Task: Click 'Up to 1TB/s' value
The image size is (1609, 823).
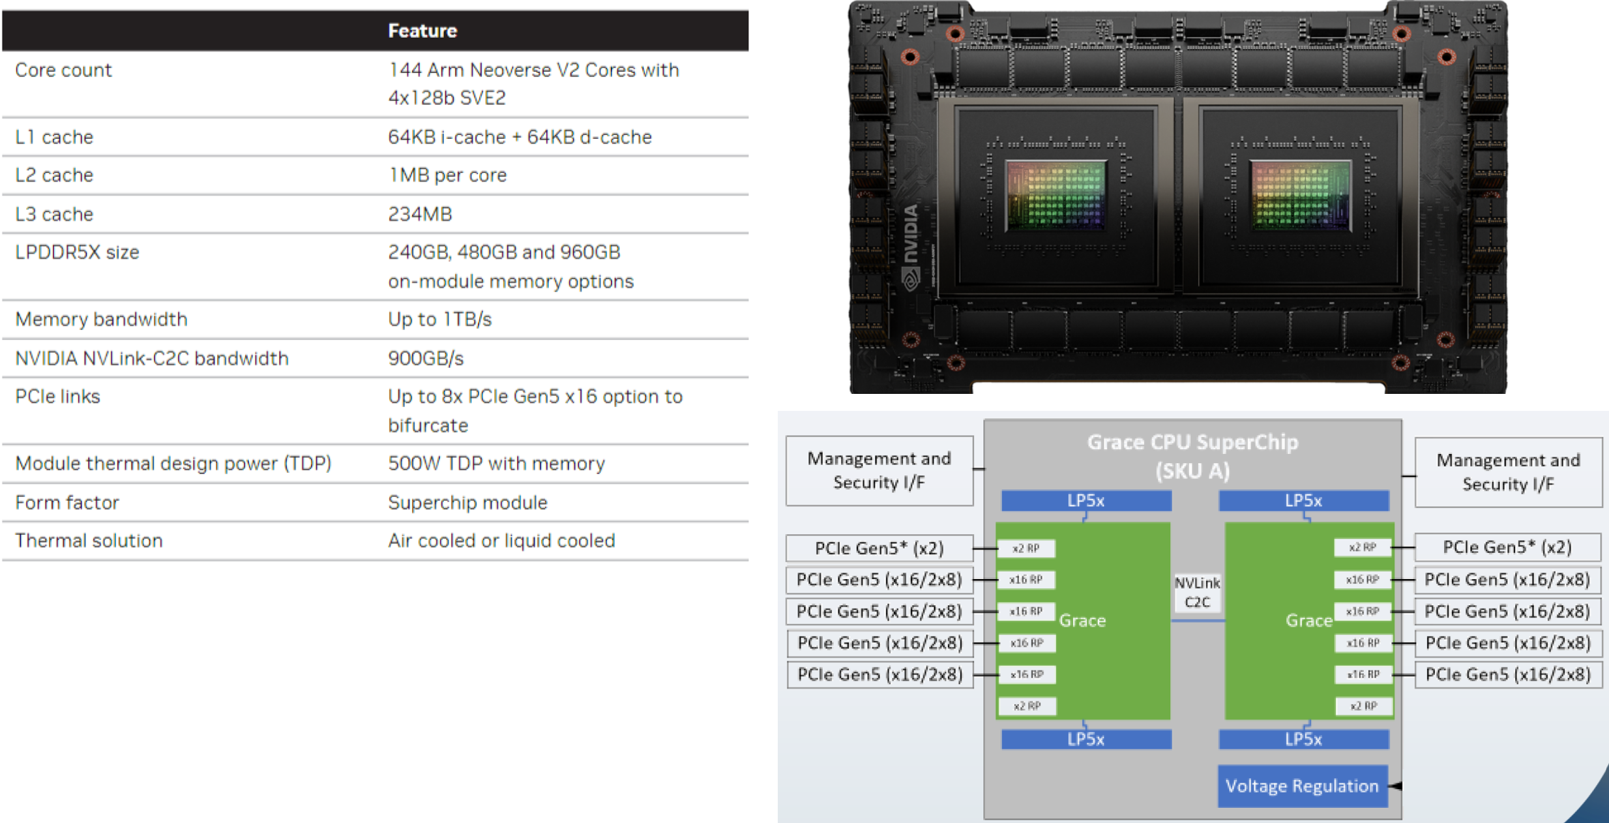Action: pos(440,320)
